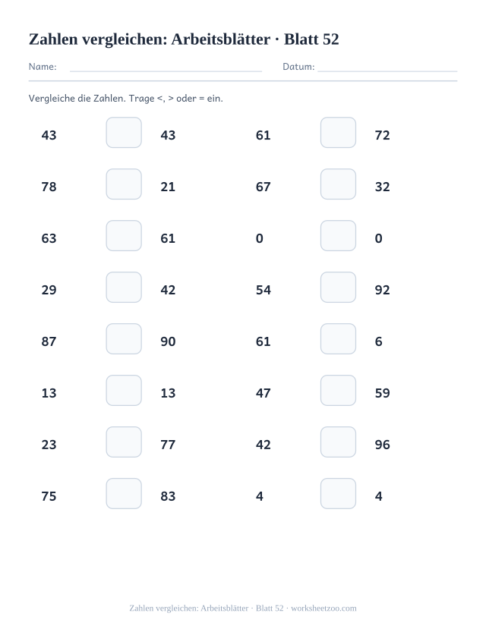This screenshot has width=486, height=629.
Task: Click the Datum line field
Action: (x=387, y=67)
